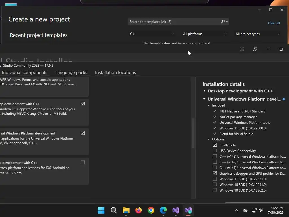This screenshot has width=289, height=217.
Task: Select NuGet package manager item
Action: (x=238, y=117)
